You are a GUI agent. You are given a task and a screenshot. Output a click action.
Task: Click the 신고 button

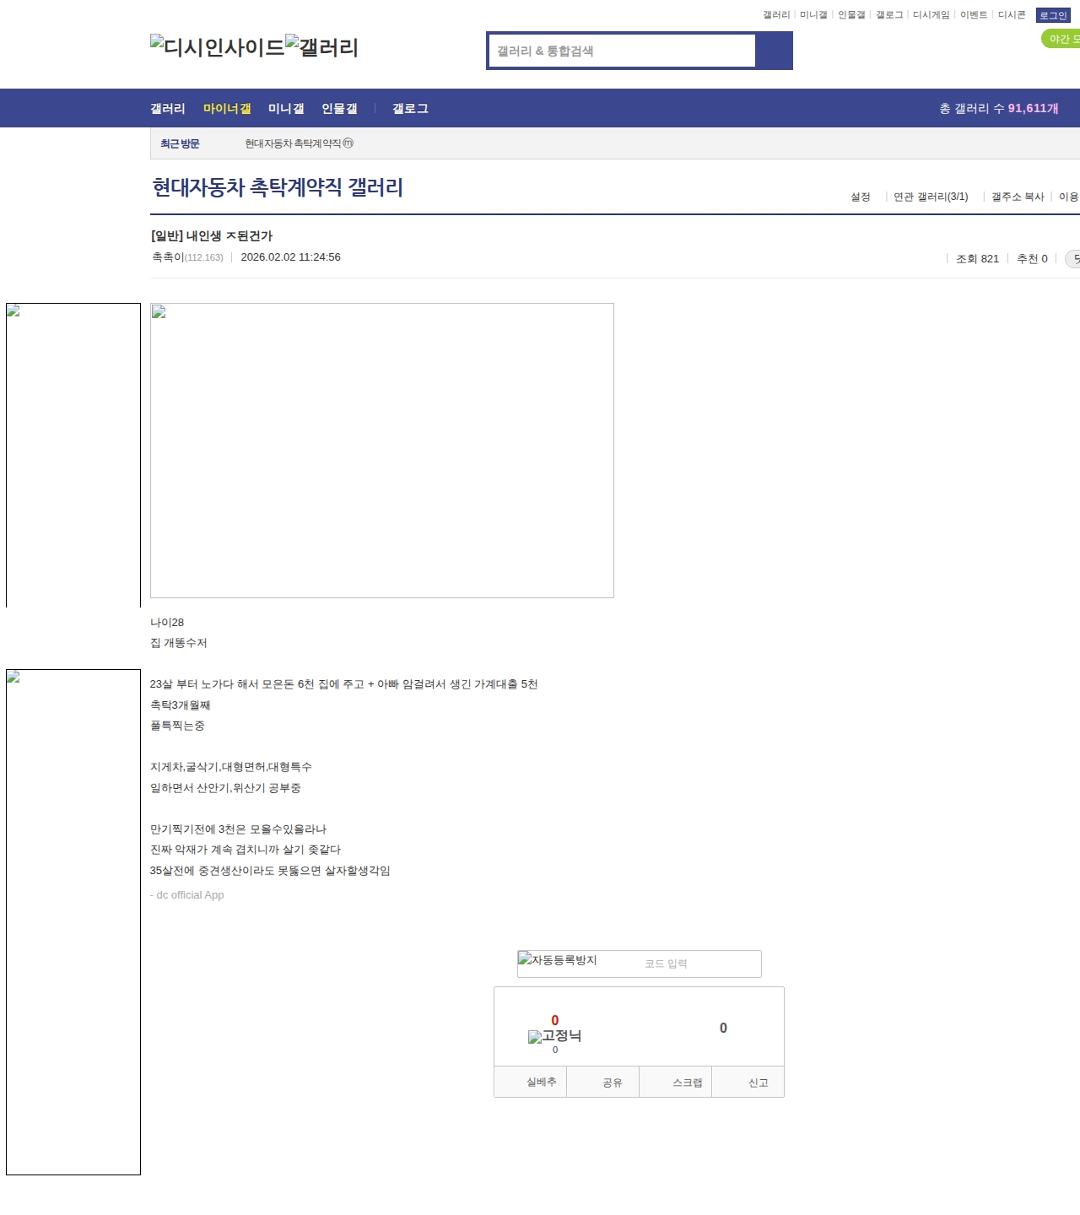pyautogui.click(x=748, y=1083)
